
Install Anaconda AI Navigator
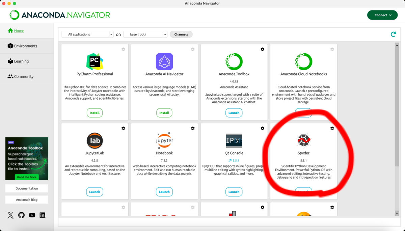(164, 113)
